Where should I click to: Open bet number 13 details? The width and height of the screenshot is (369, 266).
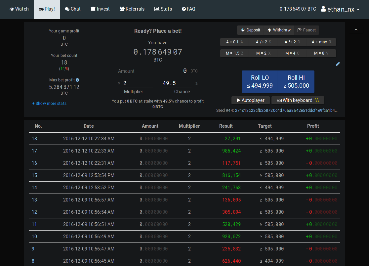point(34,200)
